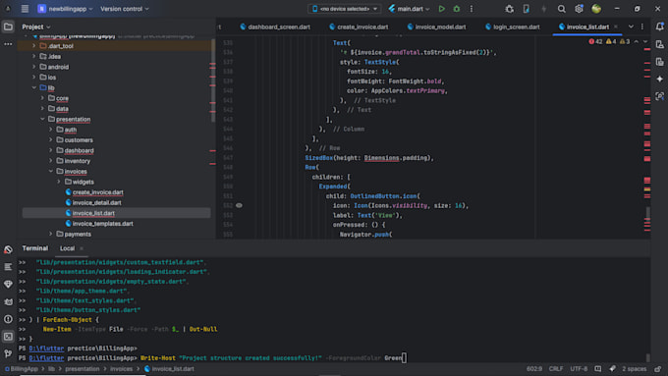Image resolution: width=668 pixels, height=376 pixels.
Task: Start debugging with the bug icon
Action: pyautogui.click(x=457, y=9)
